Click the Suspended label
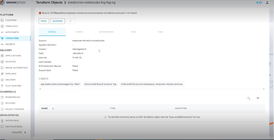The image size is (274, 140). 45,70
